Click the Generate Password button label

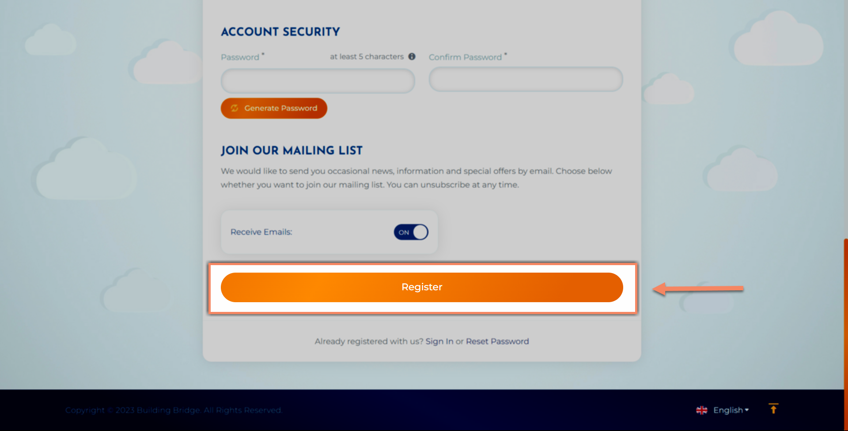coord(280,108)
